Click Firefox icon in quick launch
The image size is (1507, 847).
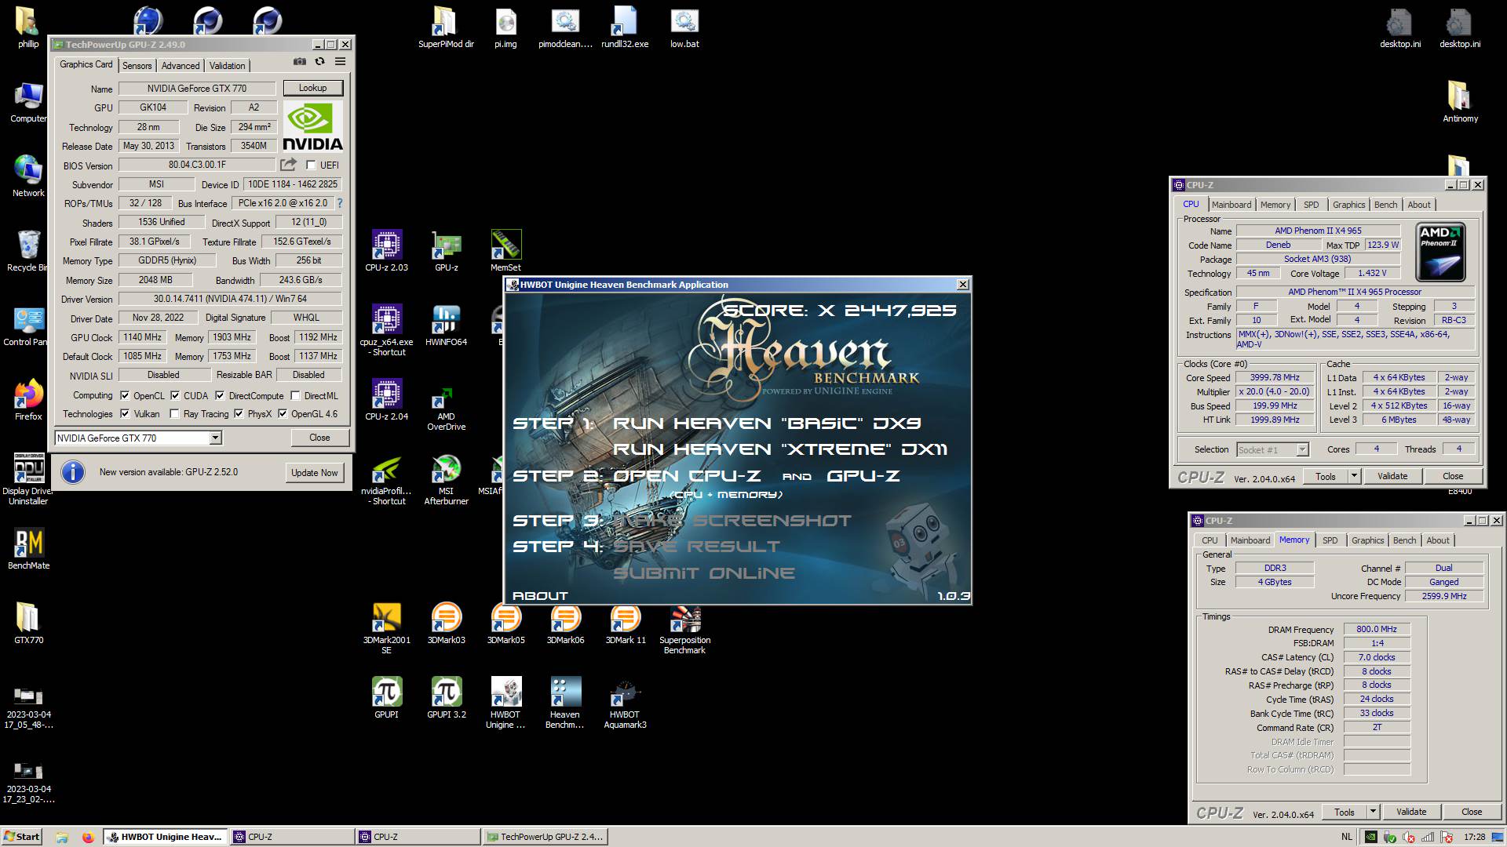[x=88, y=837]
